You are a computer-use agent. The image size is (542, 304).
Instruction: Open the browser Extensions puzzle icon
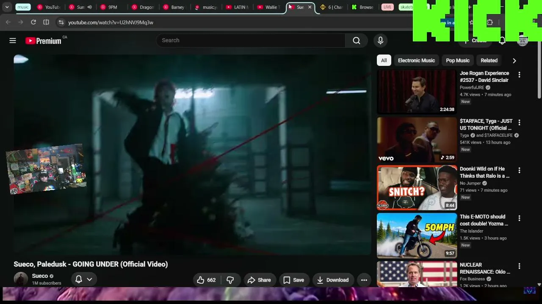click(x=489, y=22)
